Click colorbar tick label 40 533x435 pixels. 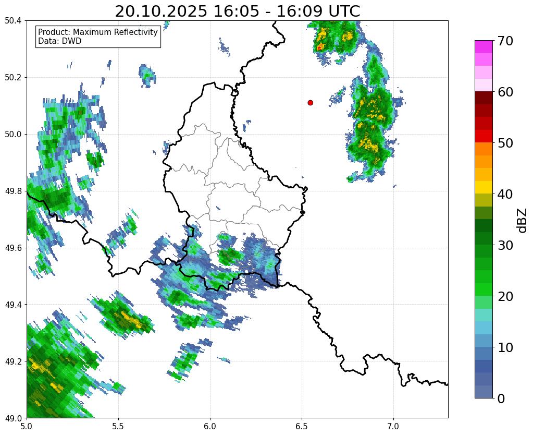point(505,194)
